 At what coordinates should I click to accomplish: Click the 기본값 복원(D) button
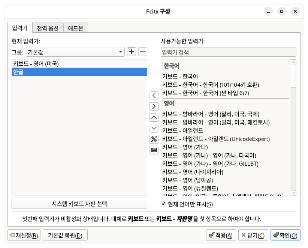coord(65,235)
